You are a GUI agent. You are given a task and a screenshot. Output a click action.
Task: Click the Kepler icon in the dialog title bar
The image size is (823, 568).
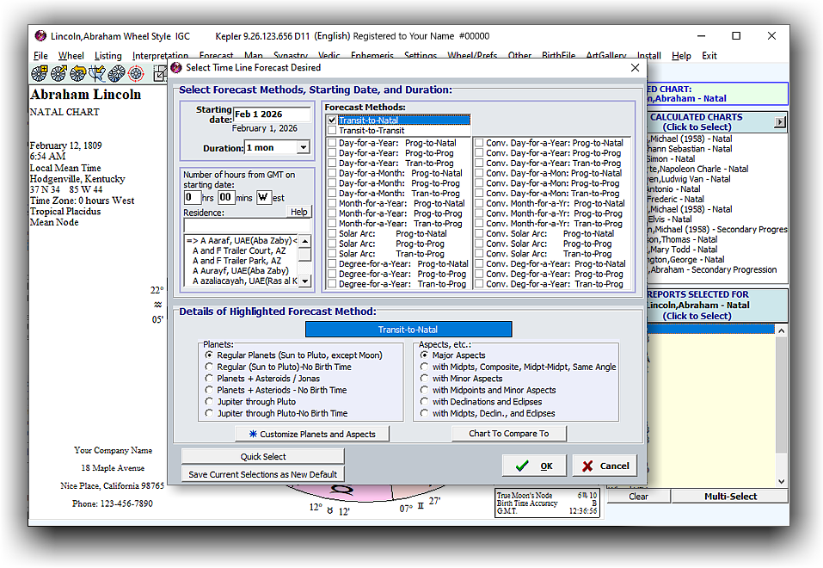tap(176, 67)
